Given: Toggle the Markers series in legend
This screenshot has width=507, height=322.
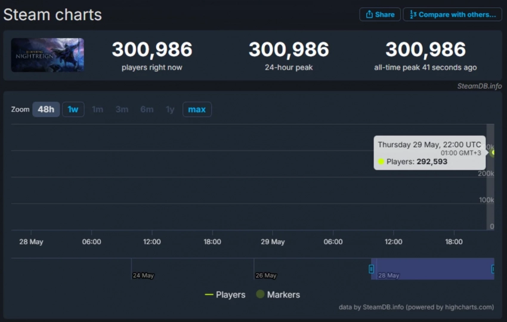Looking at the screenshot, I should pyautogui.click(x=278, y=295).
